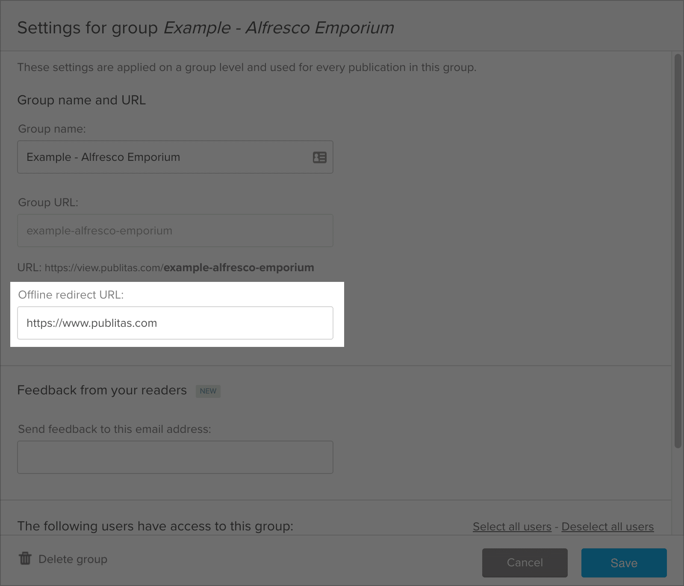
Task: Click the feedback email address field
Action: point(175,457)
